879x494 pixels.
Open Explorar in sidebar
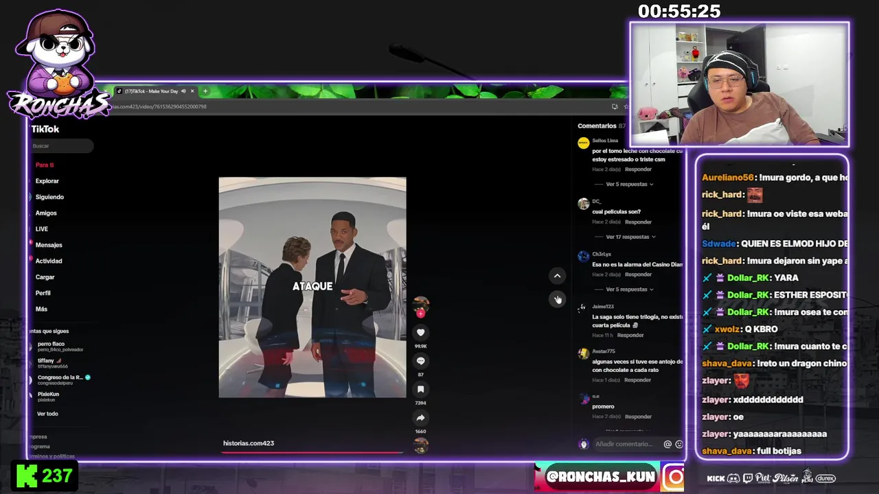(47, 181)
